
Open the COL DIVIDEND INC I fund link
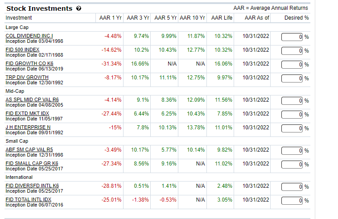[x=29, y=36]
